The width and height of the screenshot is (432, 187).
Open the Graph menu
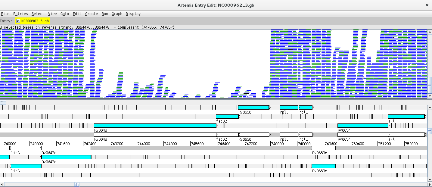click(117, 14)
